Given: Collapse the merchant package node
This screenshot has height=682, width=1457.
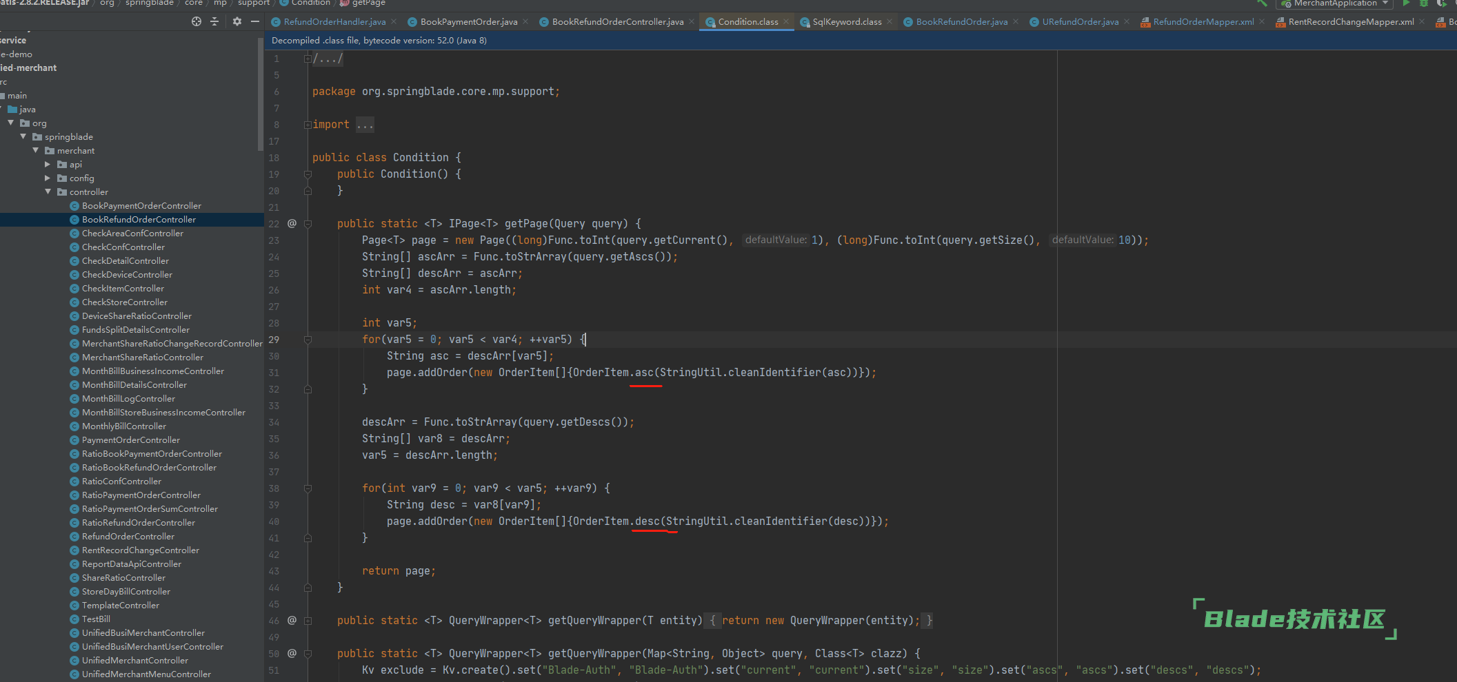Looking at the screenshot, I should pos(35,150).
